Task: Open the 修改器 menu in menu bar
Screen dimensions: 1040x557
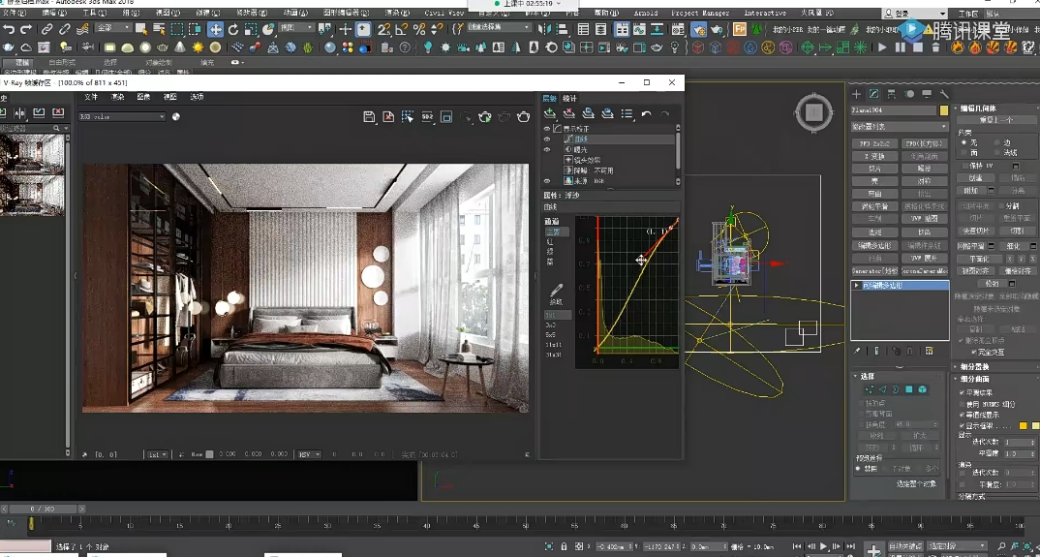Action: coord(250,13)
